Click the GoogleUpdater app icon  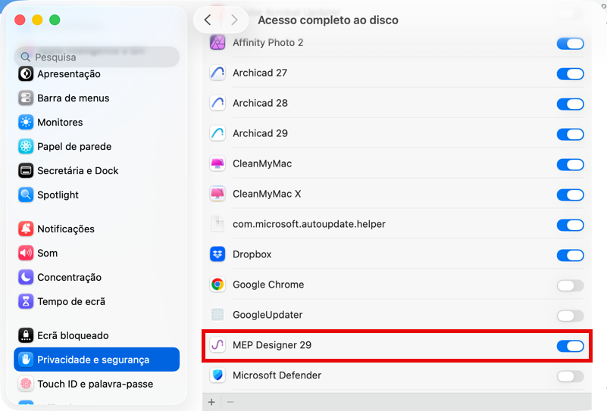(x=217, y=315)
